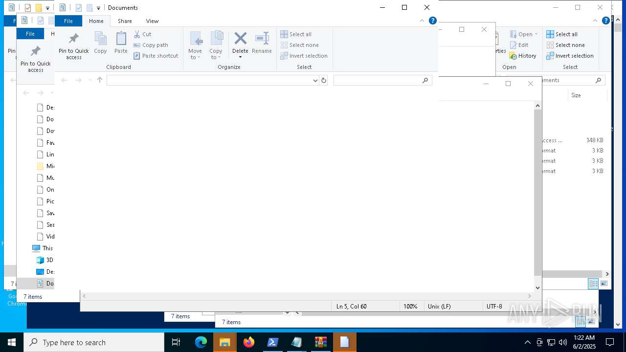Viewport: 626px width, 352px height.
Task: Click the Task View taskbar button
Action: (176, 342)
